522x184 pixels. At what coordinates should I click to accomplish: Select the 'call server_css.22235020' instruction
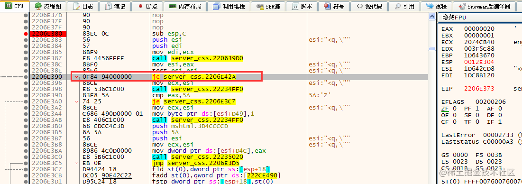click(197, 156)
